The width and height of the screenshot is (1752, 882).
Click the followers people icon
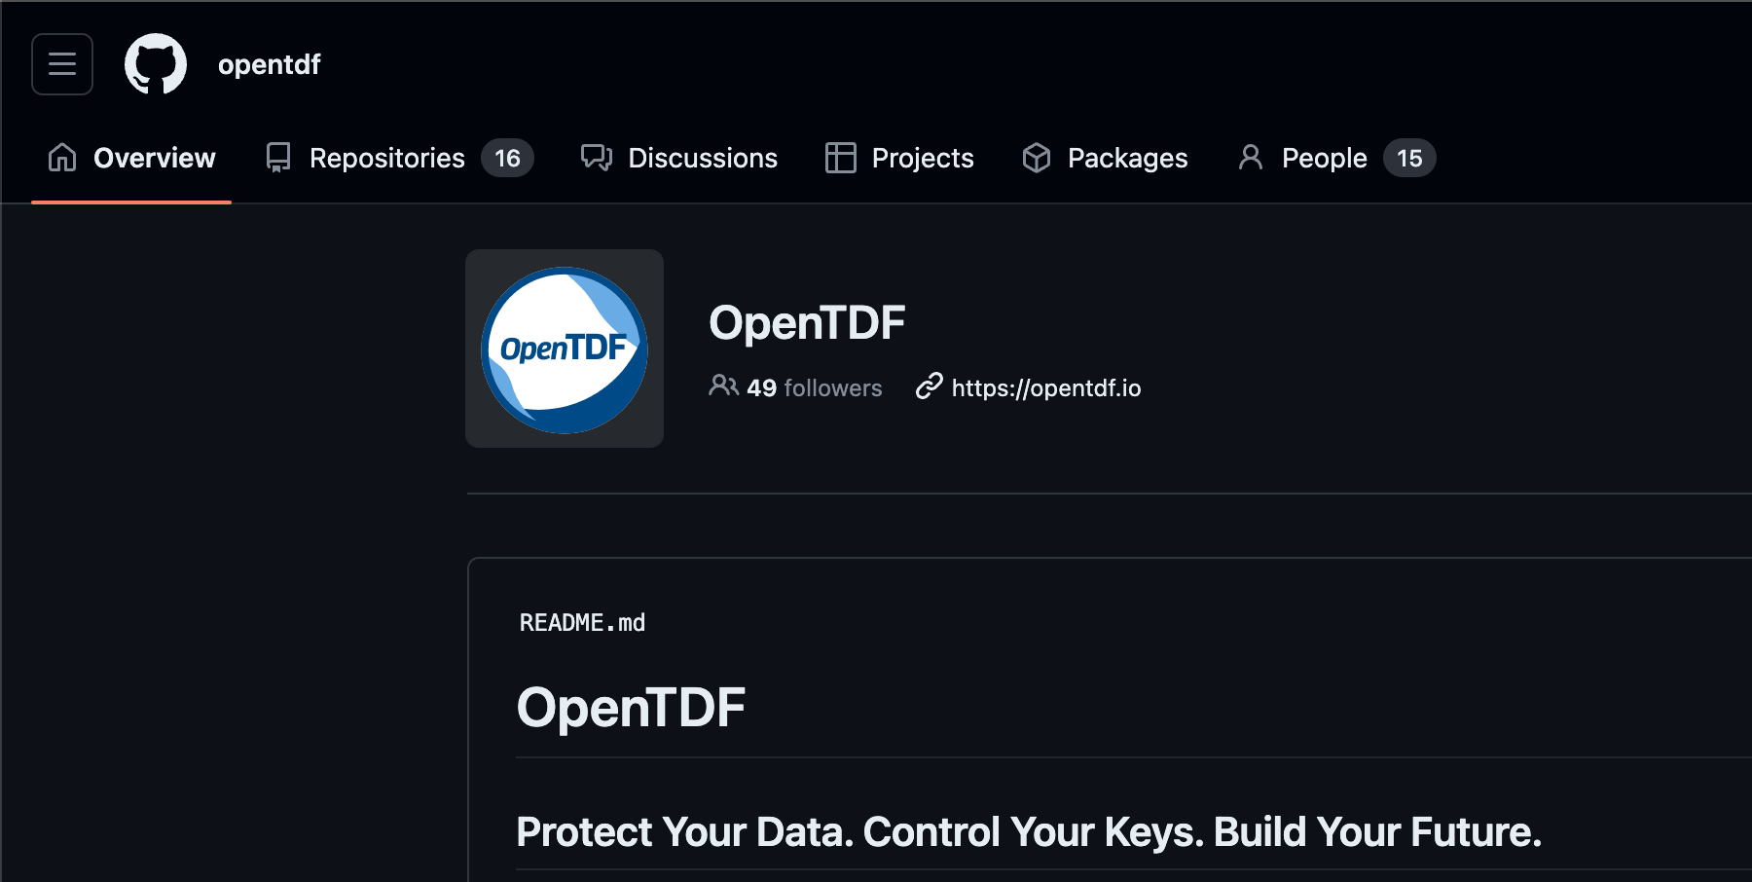(x=723, y=386)
